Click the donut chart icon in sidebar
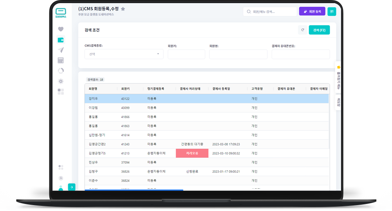Viewport: 392px width, 211px height. tap(60, 71)
